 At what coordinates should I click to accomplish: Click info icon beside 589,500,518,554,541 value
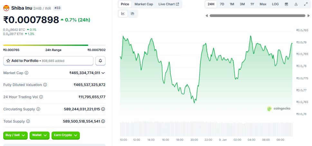click(103, 121)
